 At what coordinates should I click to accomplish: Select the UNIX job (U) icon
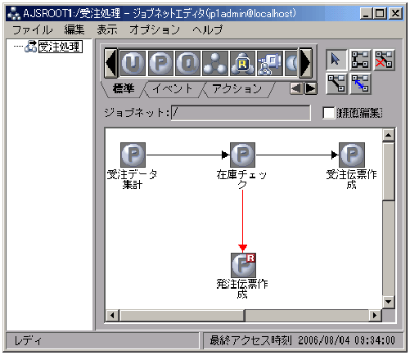click(133, 63)
